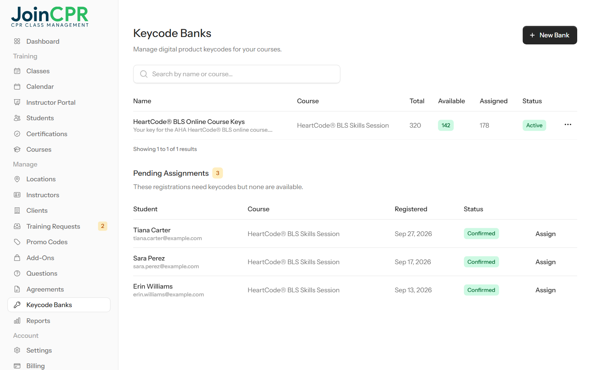Open the HeartCode BLS row actions menu
Viewport: 592px width, 370px height.
568,125
